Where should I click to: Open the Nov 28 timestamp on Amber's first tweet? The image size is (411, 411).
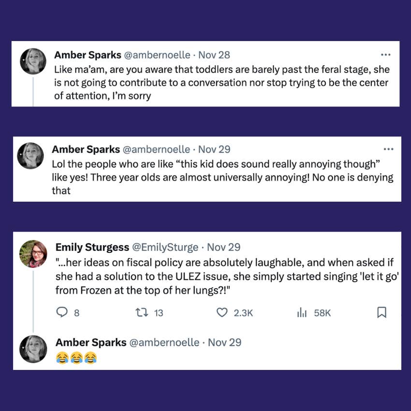(x=214, y=55)
